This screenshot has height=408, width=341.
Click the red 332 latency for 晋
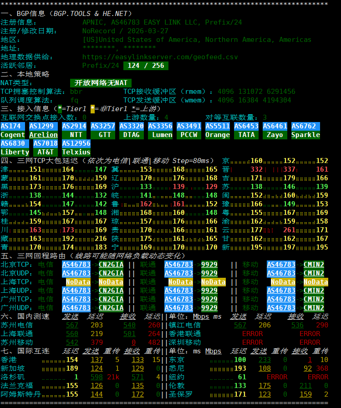pos(256,169)
